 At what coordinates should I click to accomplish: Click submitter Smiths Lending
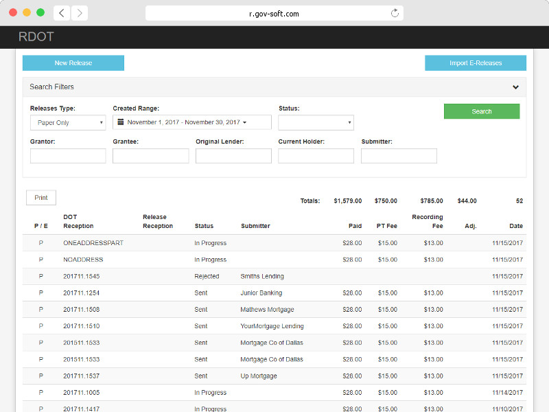262,276
